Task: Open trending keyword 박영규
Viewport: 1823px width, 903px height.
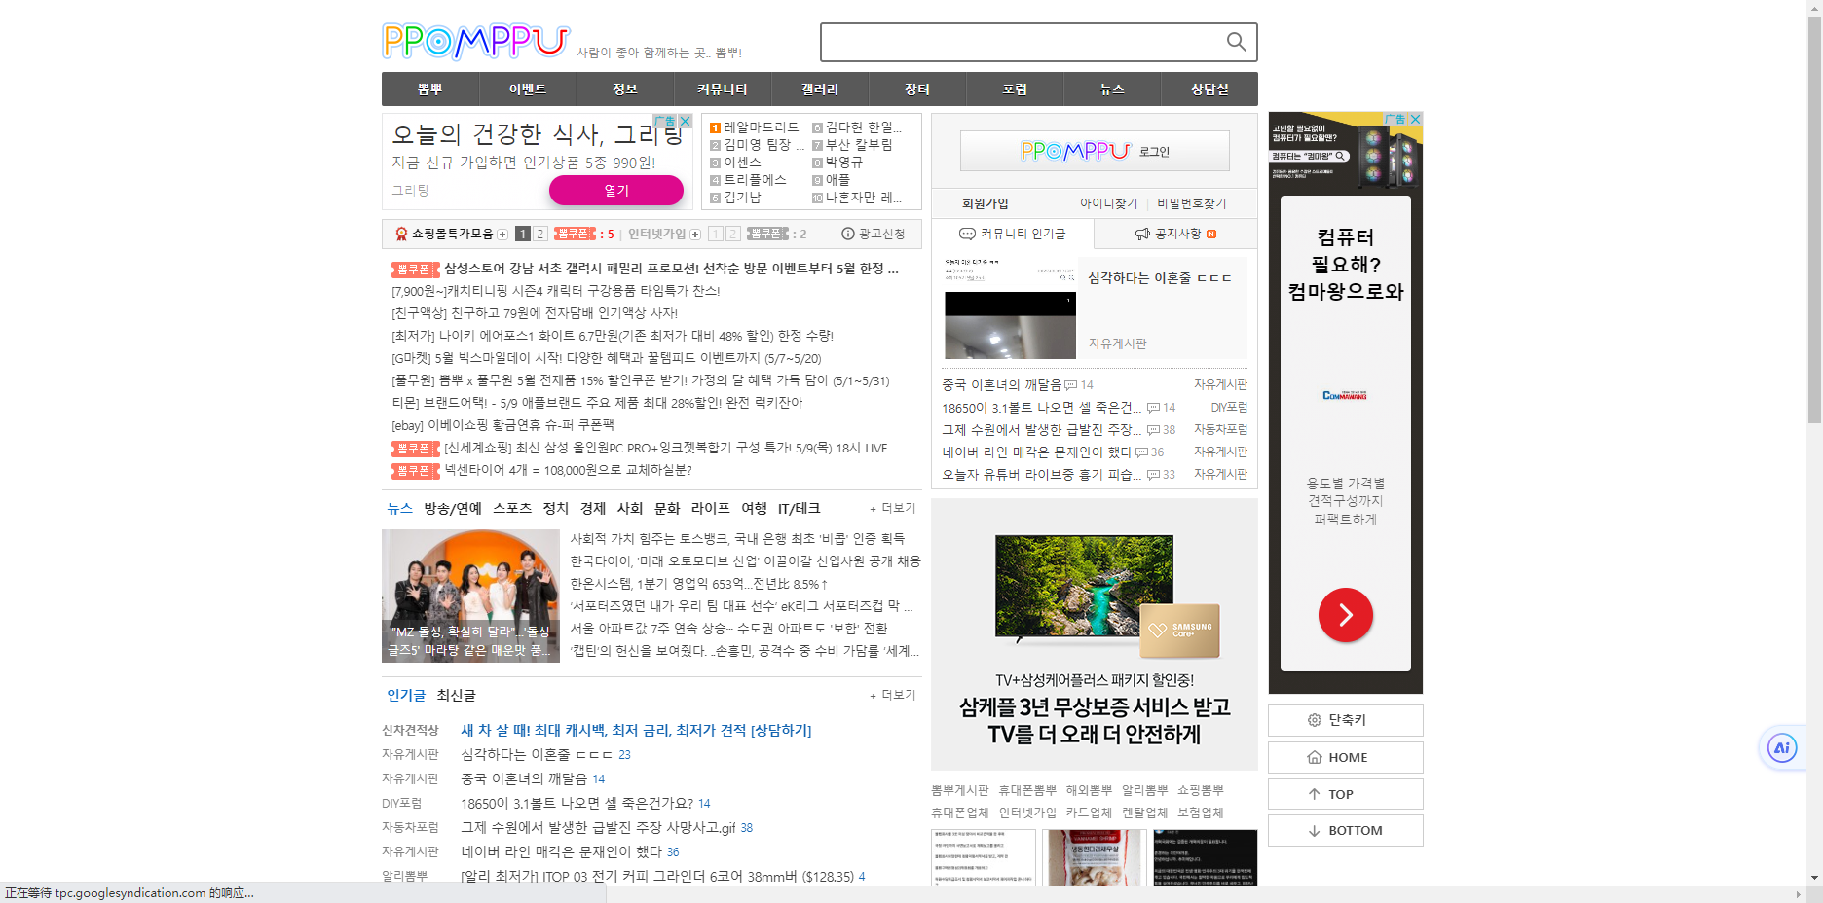Action: click(x=844, y=163)
